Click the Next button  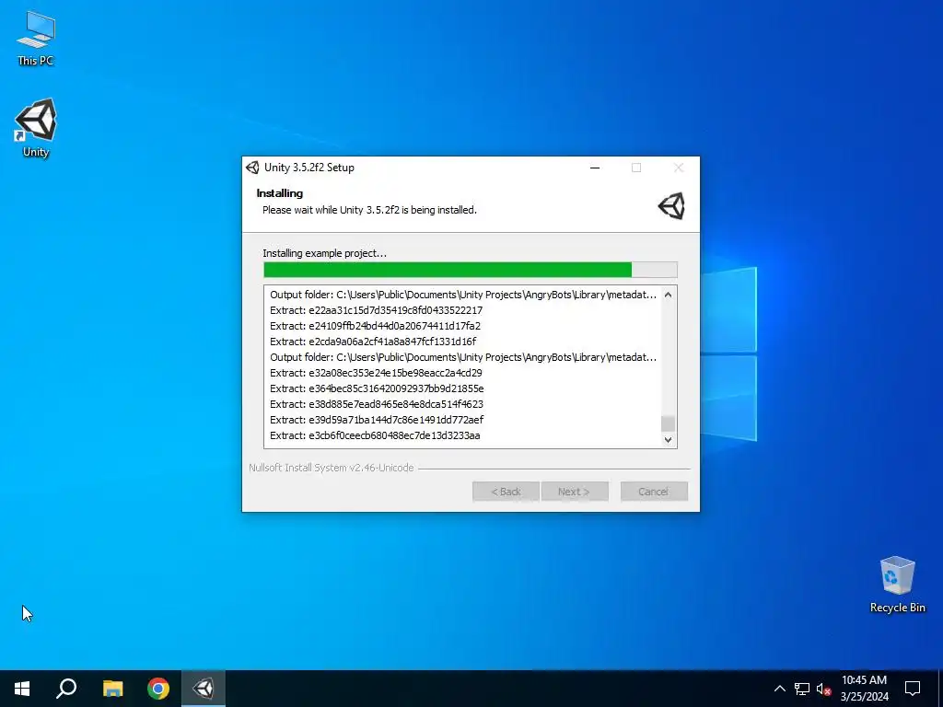[x=575, y=492]
